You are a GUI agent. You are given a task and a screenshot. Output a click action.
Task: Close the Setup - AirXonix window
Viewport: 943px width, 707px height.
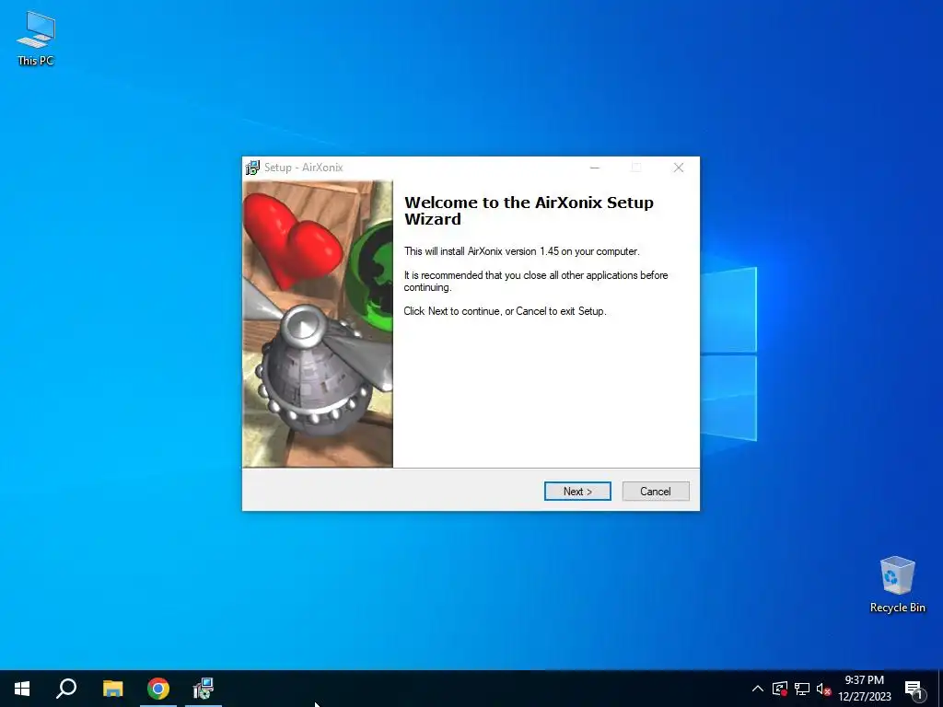(679, 168)
